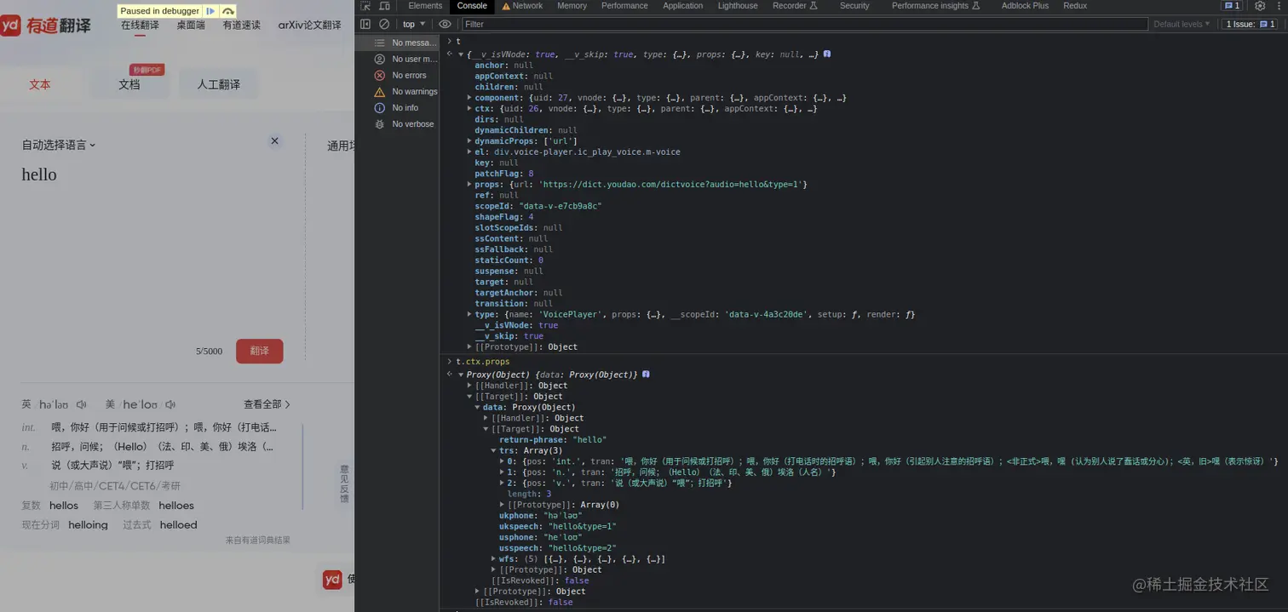Toggle the device toolbar icon
The width and height of the screenshot is (1288, 612).
[384, 6]
